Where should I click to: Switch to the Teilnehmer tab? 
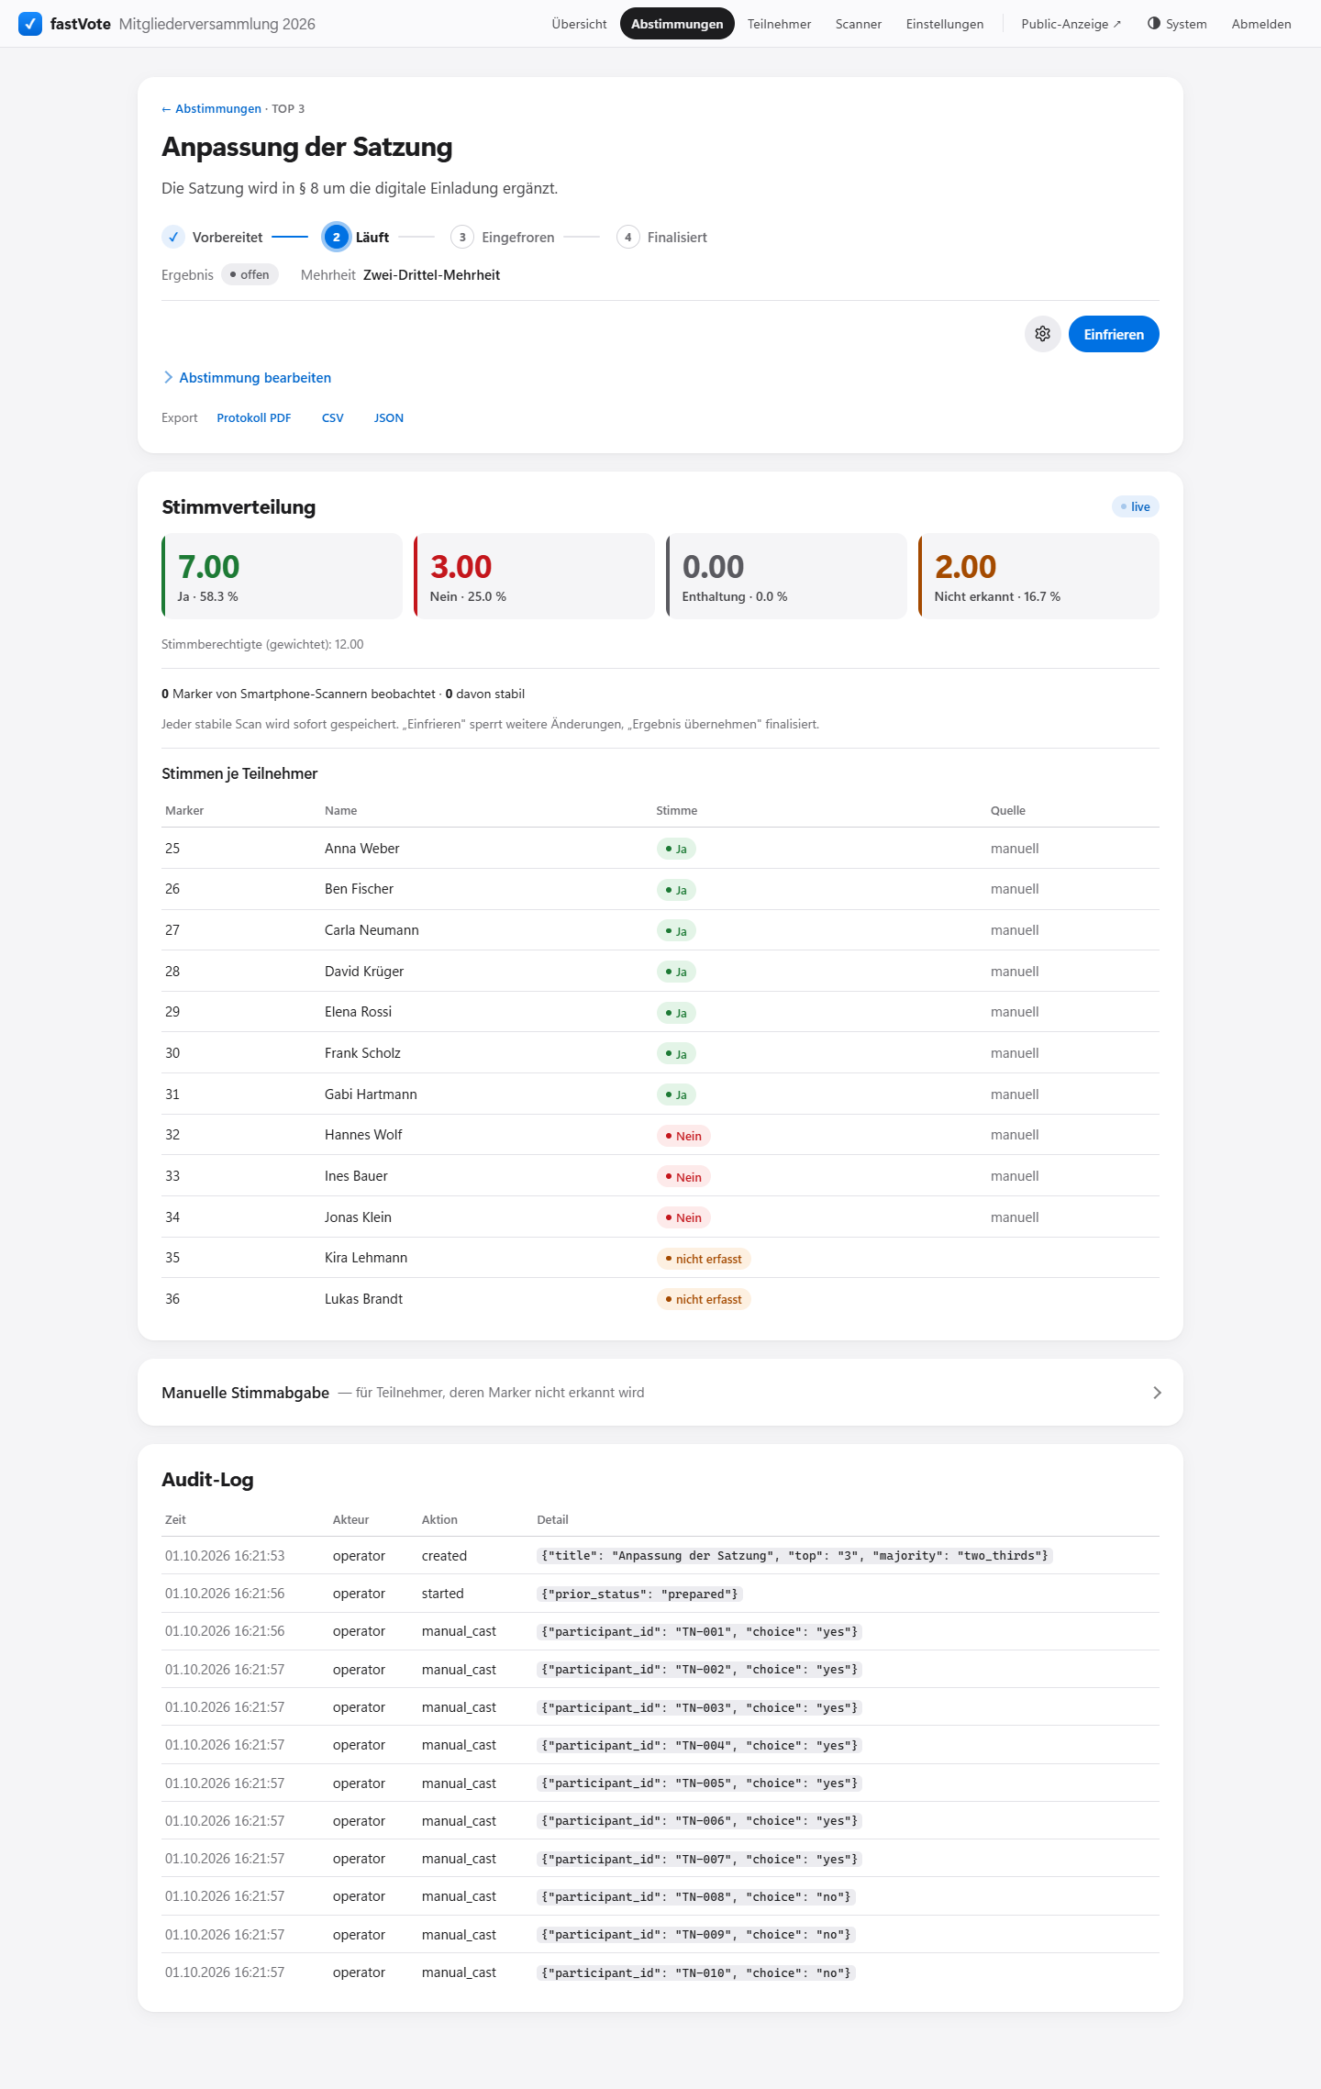point(779,24)
